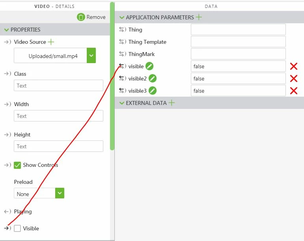Delete the visible3 parameter with red X
This screenshot has width=304, height=241.
294,91
